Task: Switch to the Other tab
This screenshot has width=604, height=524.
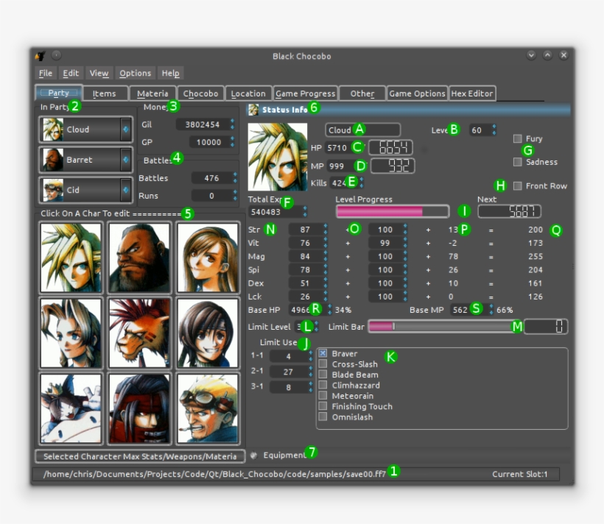Action: 362,93
